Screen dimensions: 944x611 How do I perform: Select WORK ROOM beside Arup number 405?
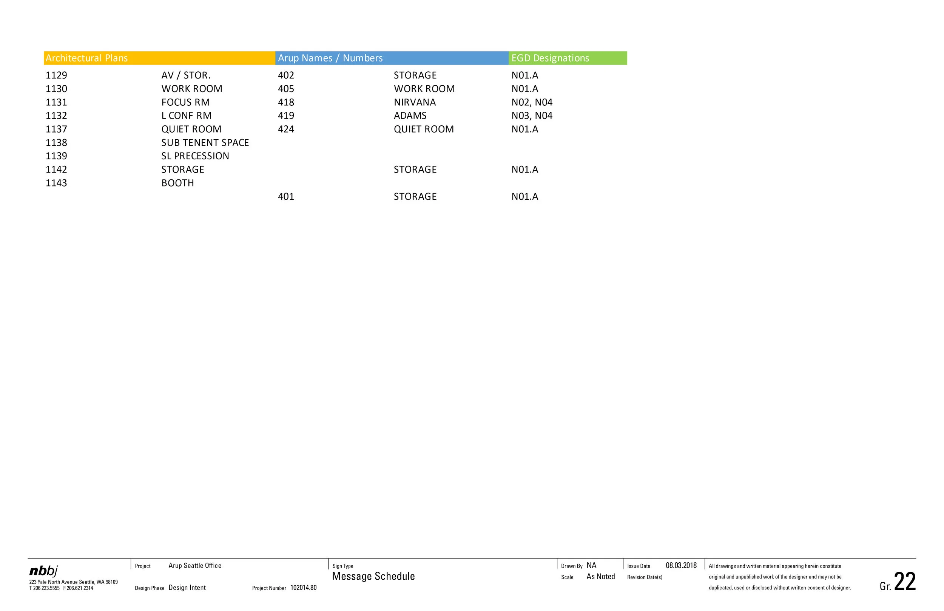click(424, 89)
